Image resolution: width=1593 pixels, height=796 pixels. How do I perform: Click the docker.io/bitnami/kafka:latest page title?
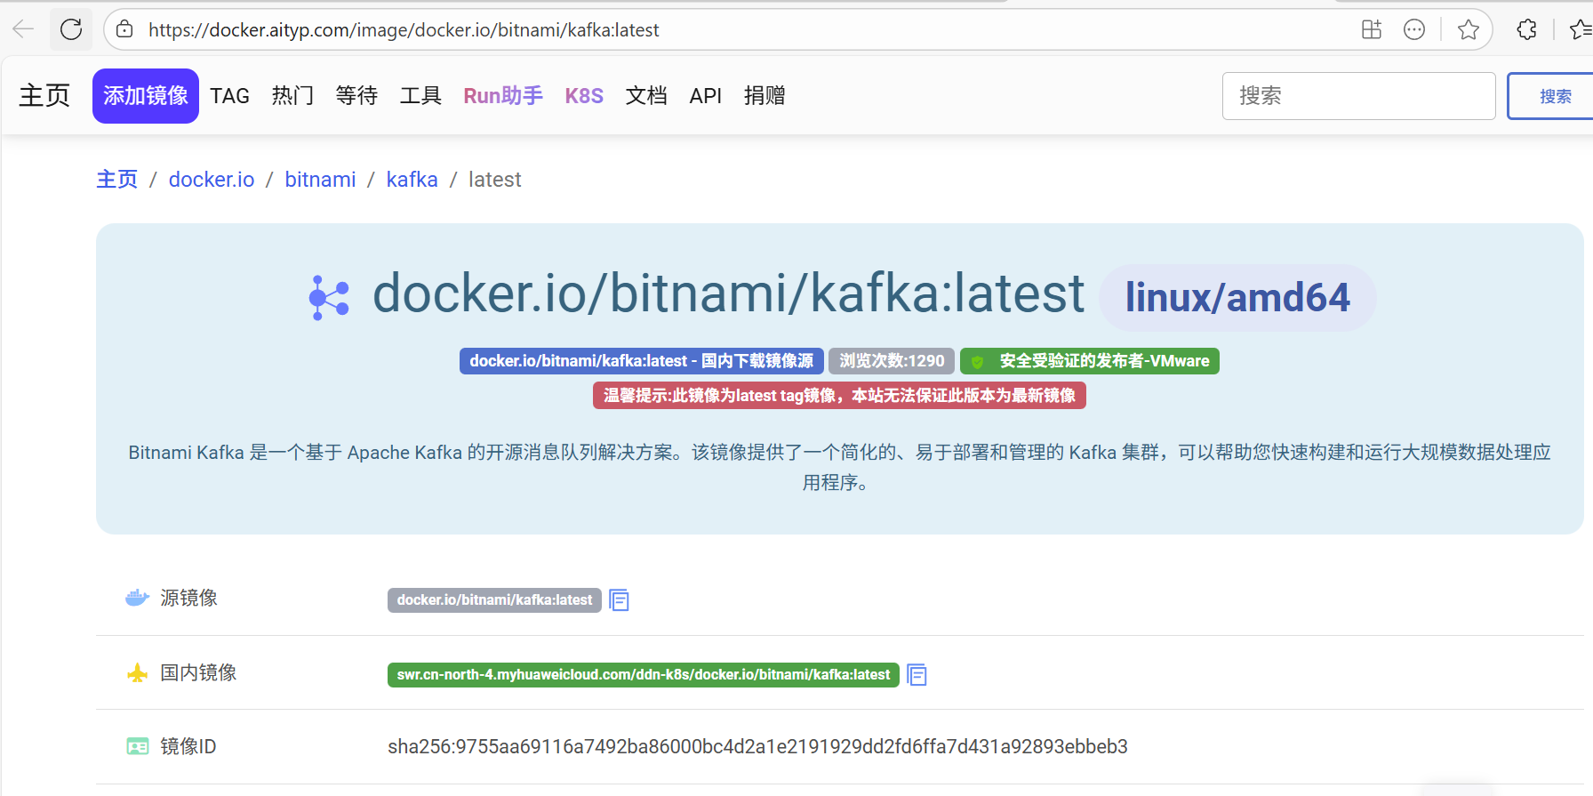(x=729, y=293)
